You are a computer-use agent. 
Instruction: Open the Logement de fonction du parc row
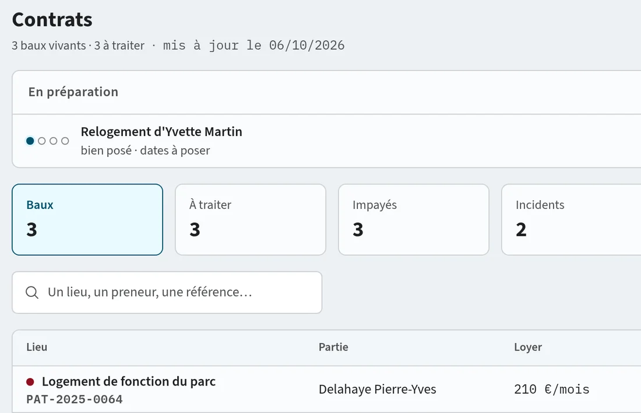click(x=327, y=389)
